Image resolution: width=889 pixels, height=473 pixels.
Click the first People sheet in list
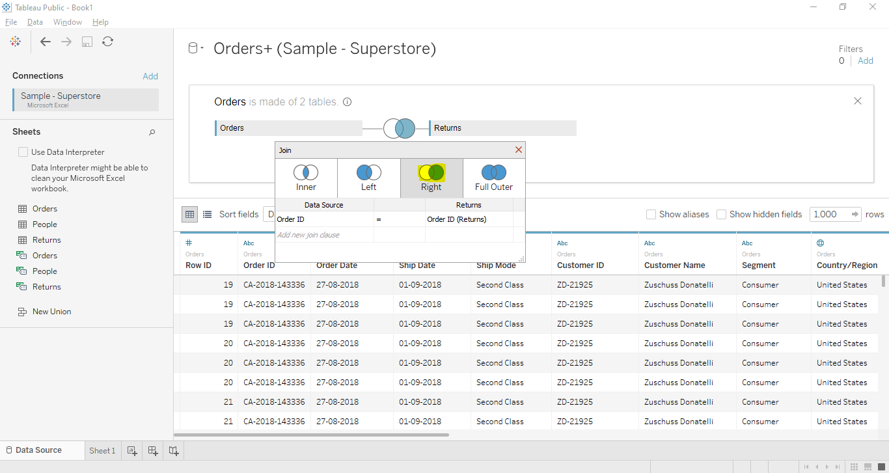(x=45, y=224)
